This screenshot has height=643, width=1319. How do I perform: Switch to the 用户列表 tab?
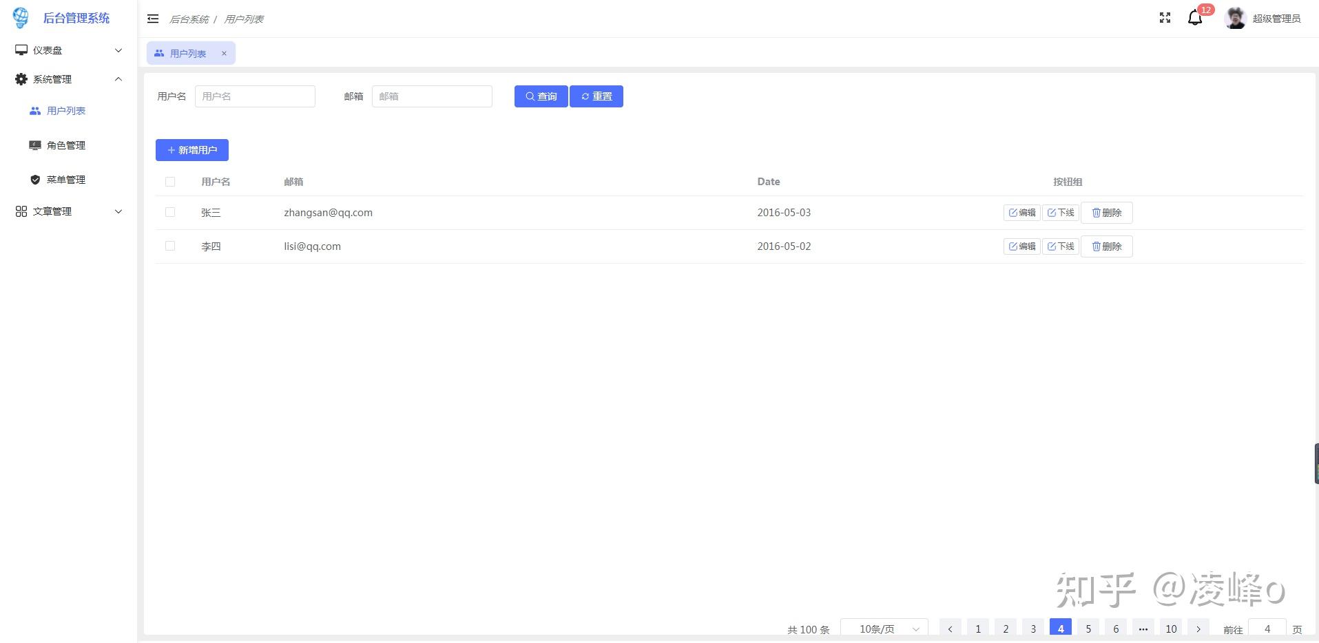point(187,53)
